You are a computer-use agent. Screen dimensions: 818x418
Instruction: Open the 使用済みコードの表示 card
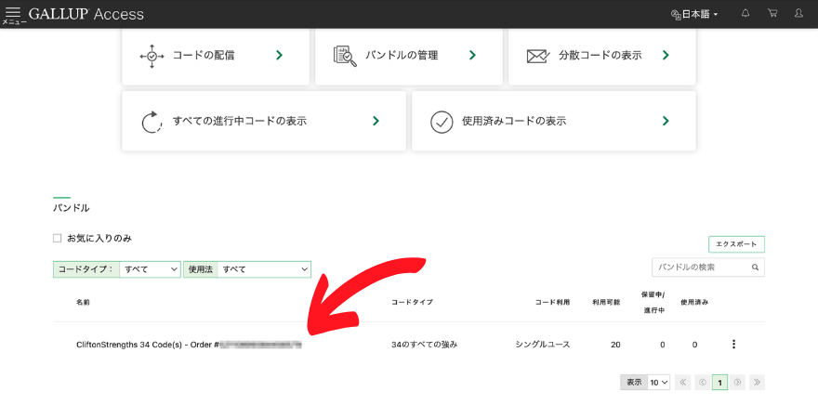tap(554, 121)
